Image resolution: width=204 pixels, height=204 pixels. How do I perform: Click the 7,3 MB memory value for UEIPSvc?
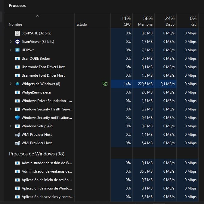pos(147,50)
